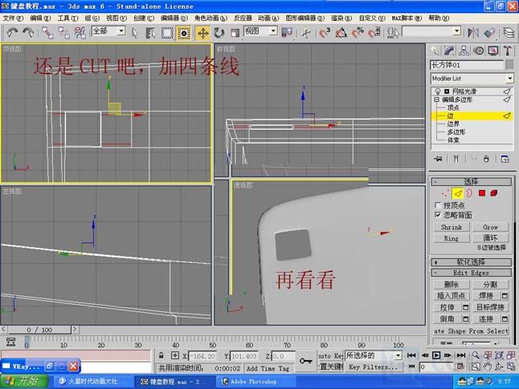Screen dimensions: 519x389
Task: Open the 文件(F) menu
Action: (x=13, y=18)
